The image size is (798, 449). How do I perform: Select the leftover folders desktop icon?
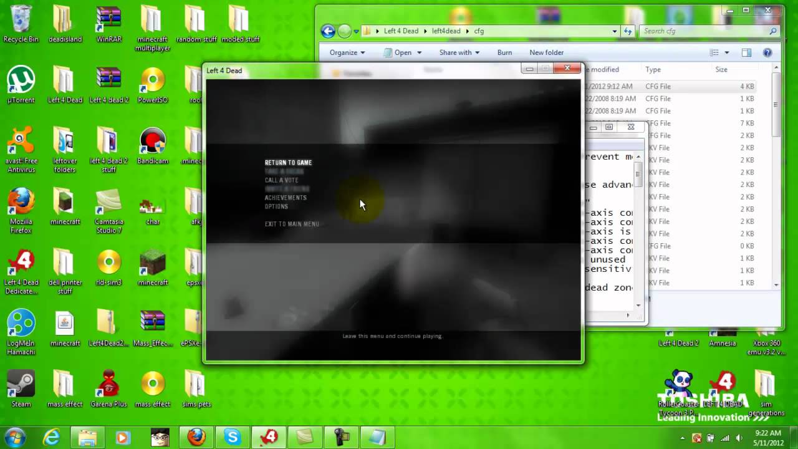[x=65, y=150]
